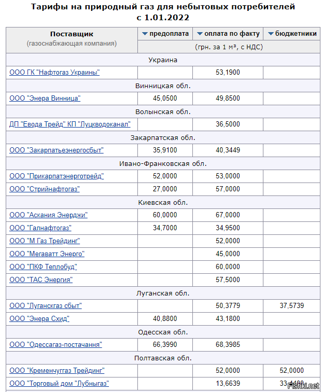This screenshot has height=392, width=322.
Task: Select Одессагаз prepayment 66,3990
Action: pos(165,345)
